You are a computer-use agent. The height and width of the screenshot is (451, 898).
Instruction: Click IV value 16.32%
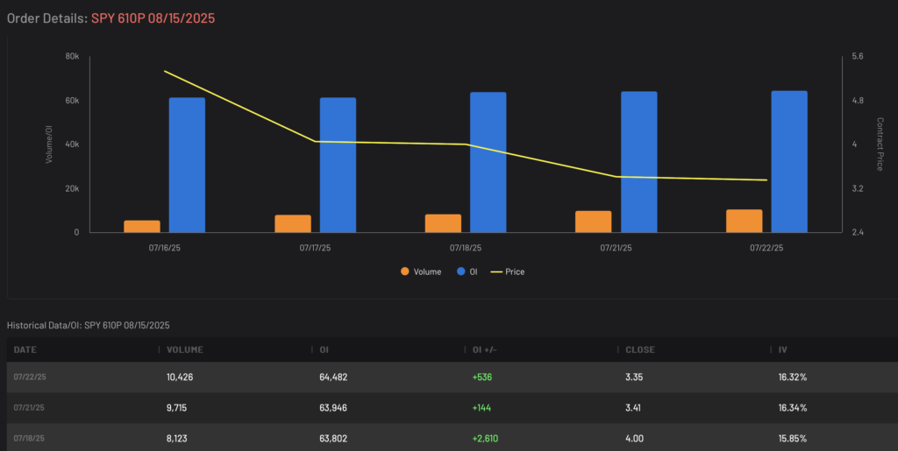point(793,377)
